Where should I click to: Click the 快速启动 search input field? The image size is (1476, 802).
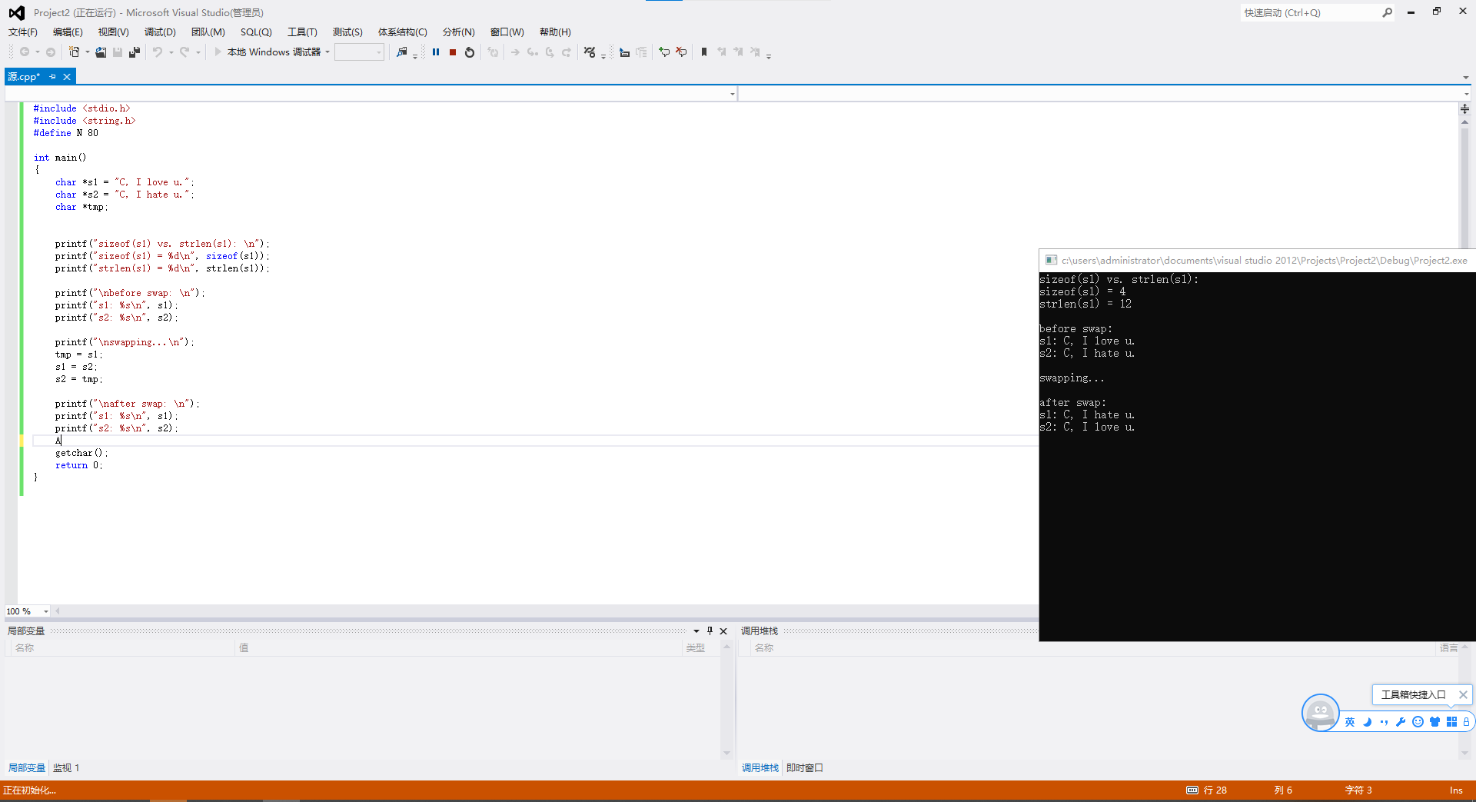coord(1310,12)
